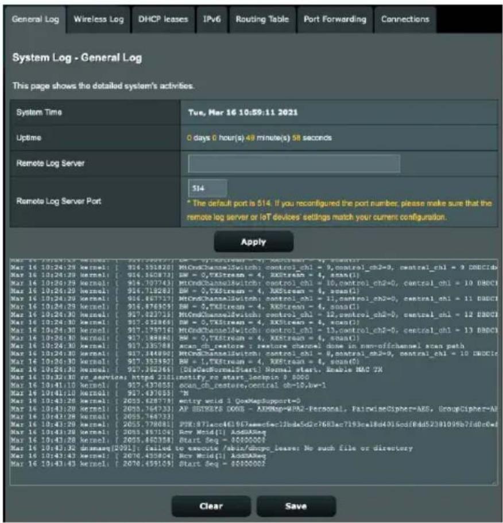Click the log line Start Seq = 00000002

138,464
